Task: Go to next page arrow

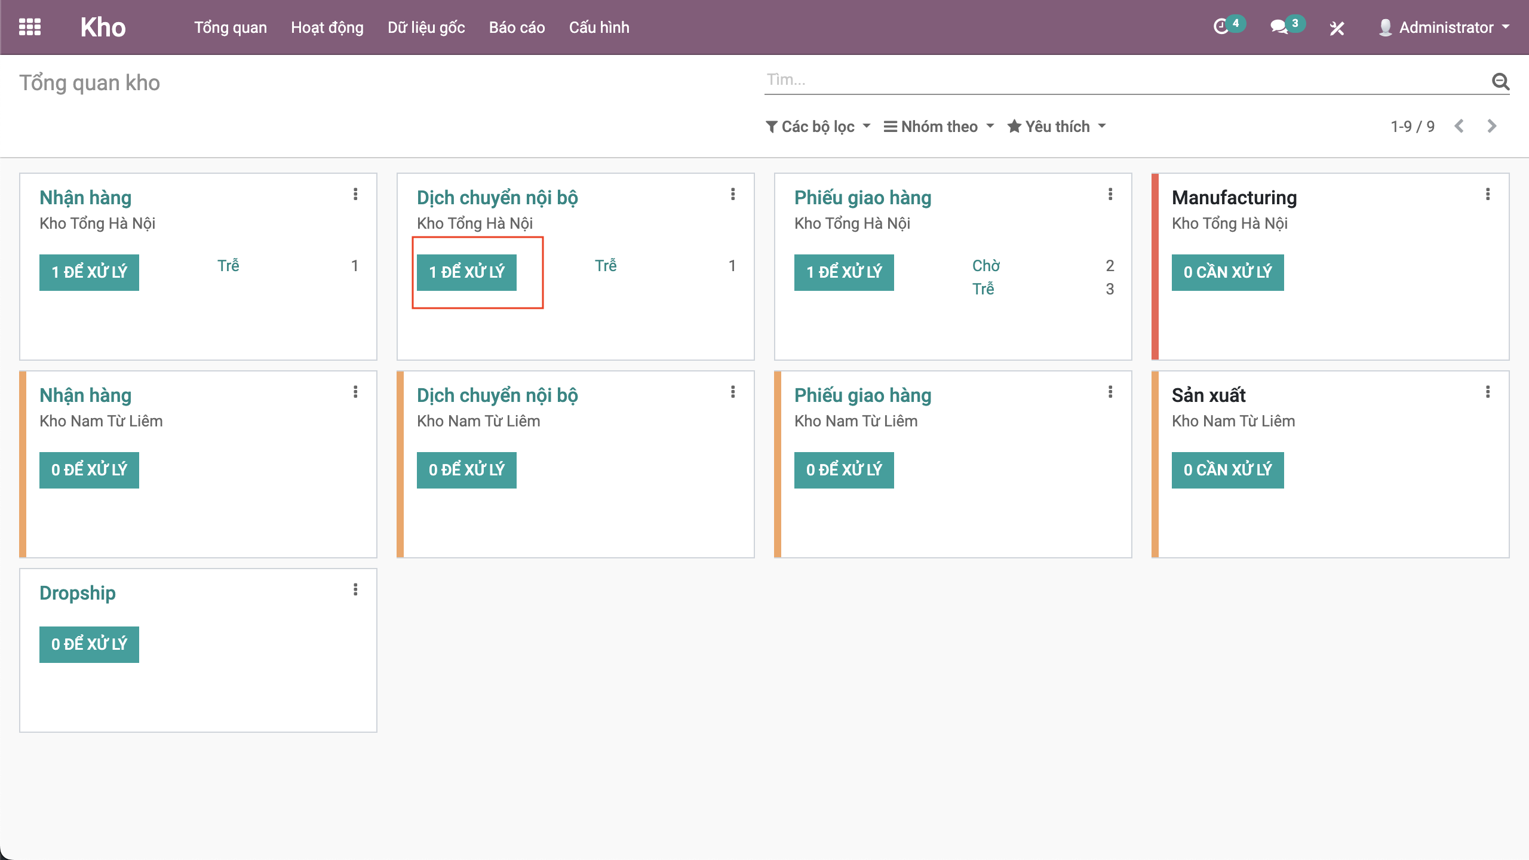Action: tap(1492, 126)
